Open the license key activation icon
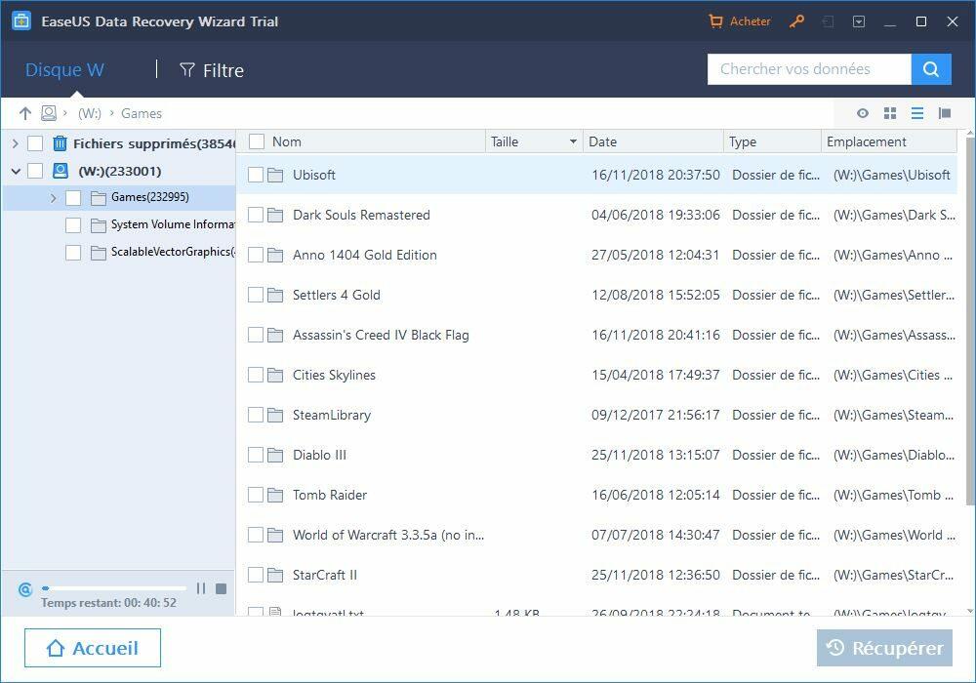This screenshot has height=683, width=976. tap(796, 21)
